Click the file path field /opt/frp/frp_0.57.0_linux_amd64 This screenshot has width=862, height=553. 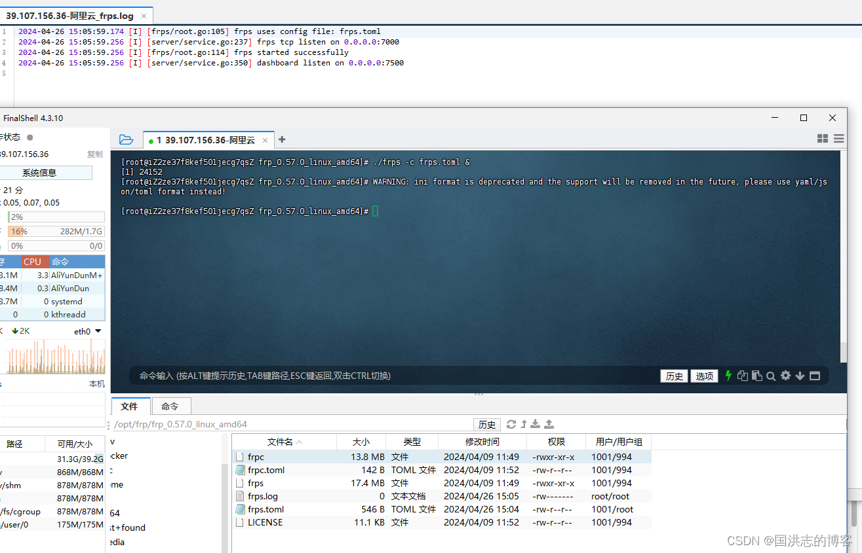[292, 425]
